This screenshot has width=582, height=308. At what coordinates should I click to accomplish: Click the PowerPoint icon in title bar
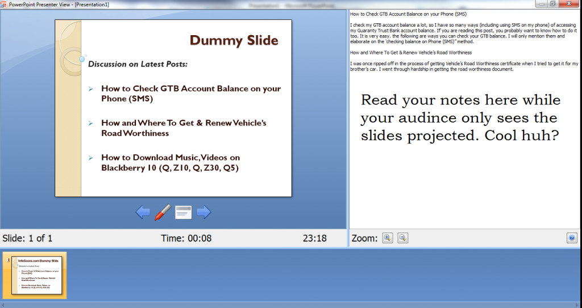tap(3, 5)
